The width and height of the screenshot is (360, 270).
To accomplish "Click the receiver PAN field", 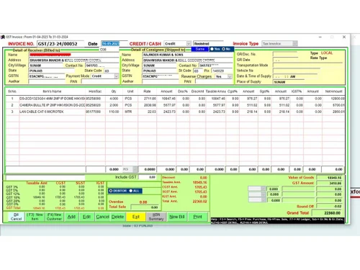I will [100, 81].
